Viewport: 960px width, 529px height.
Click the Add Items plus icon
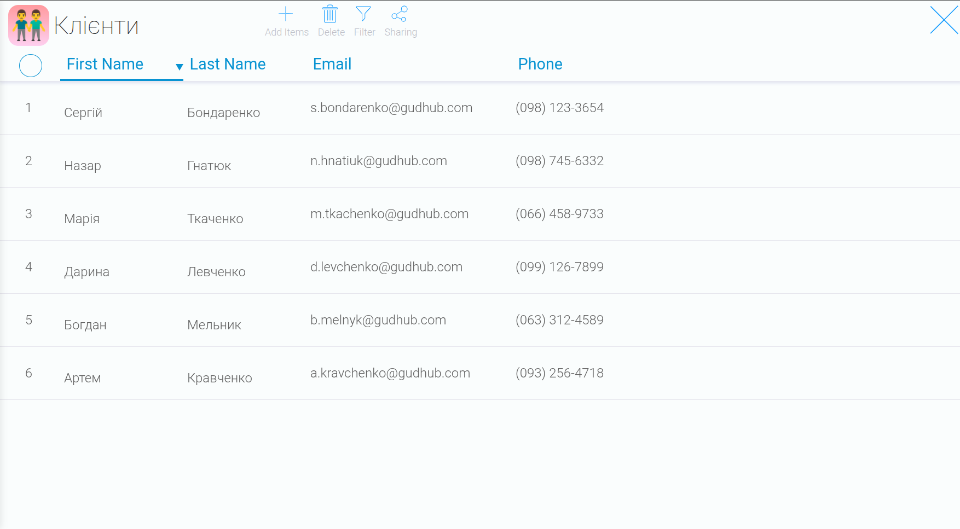coord(286,14)
